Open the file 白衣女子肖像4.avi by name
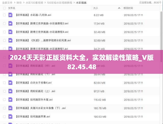Image resolution: width=163 pixels, height=124 pixels. pyautogui.click(x=41, y=83)
